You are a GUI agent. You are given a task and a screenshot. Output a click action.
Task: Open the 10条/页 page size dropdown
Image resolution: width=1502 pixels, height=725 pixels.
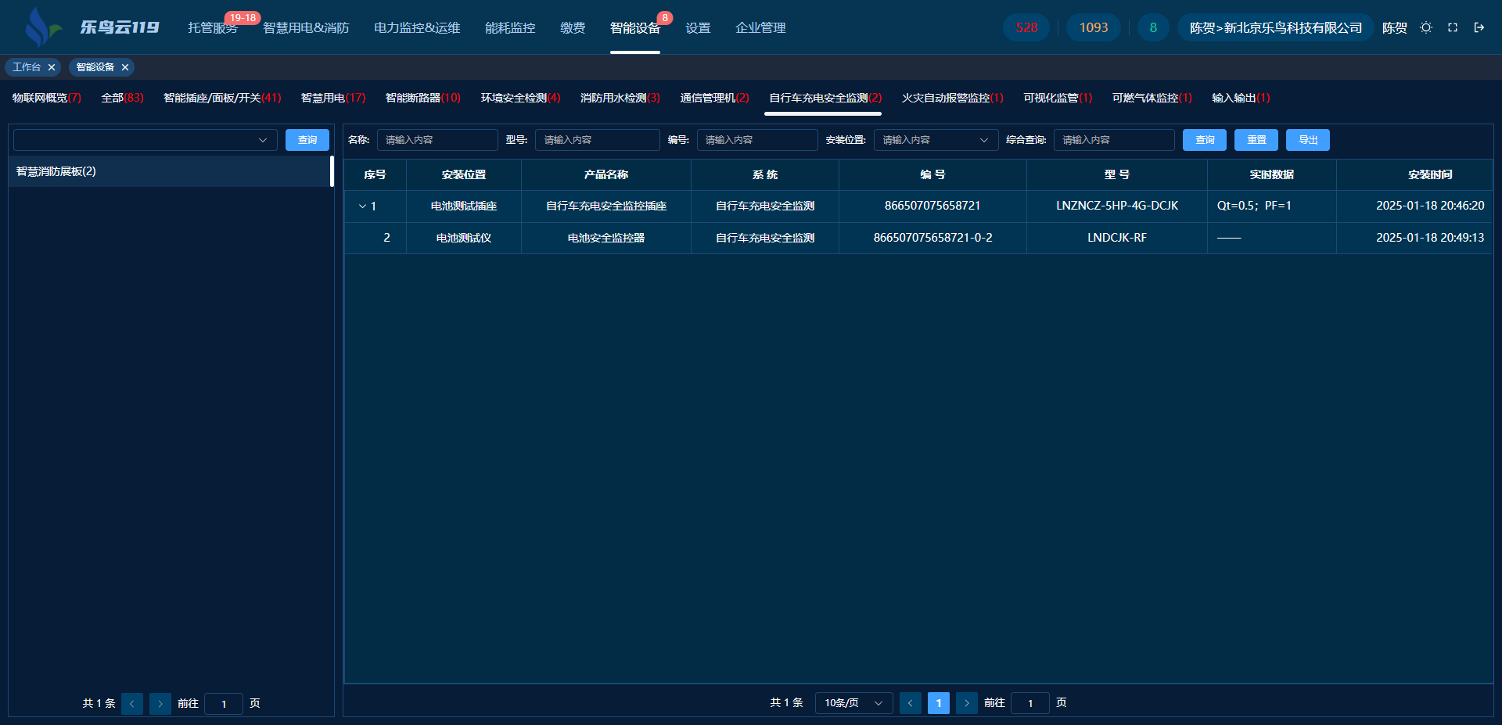853,703
